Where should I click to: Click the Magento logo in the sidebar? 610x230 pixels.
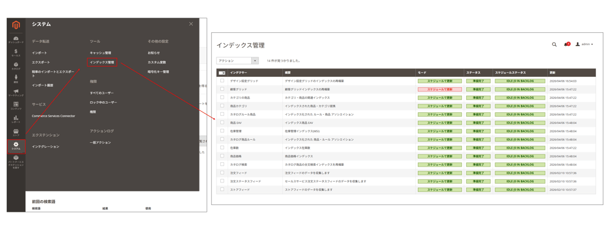16,25
